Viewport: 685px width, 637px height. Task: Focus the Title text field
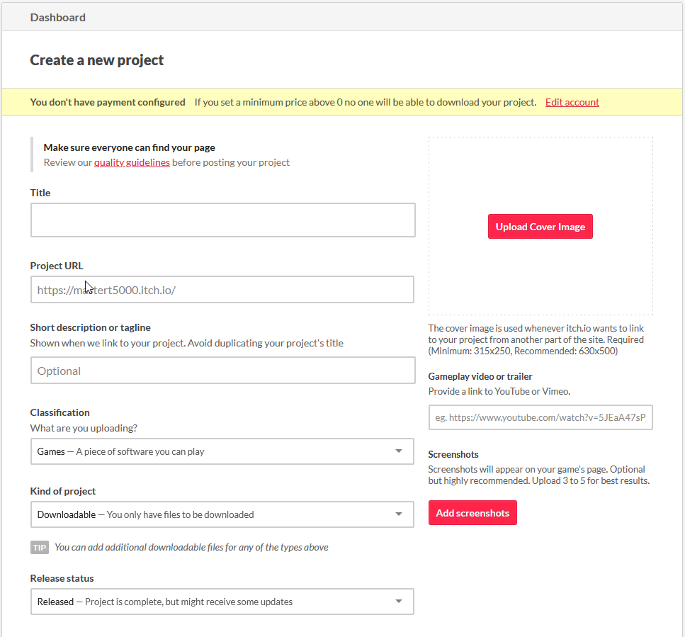[223, 220]
